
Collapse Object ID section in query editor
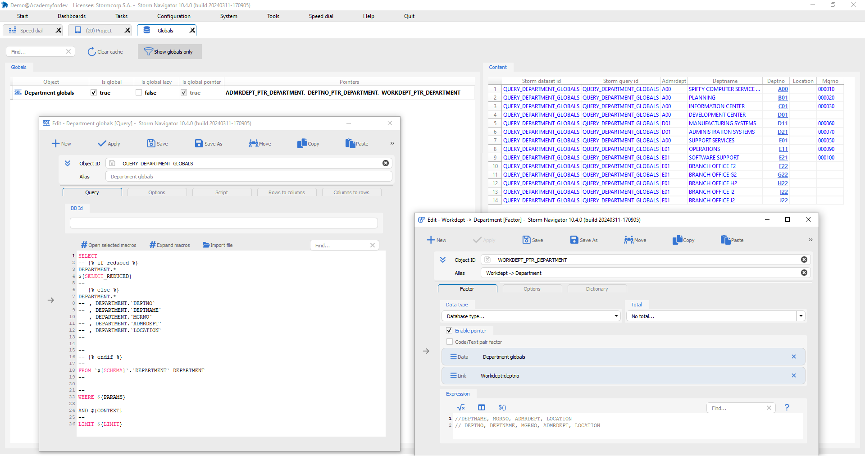pyautogui.click(x=68, y=163)
